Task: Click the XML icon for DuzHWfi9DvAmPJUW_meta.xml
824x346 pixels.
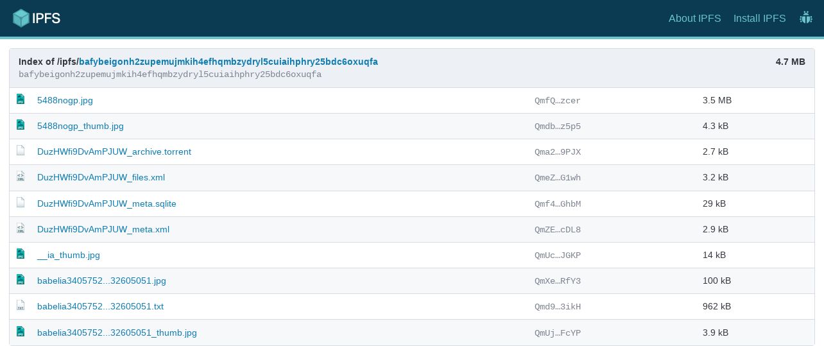Action: (21, 228)
